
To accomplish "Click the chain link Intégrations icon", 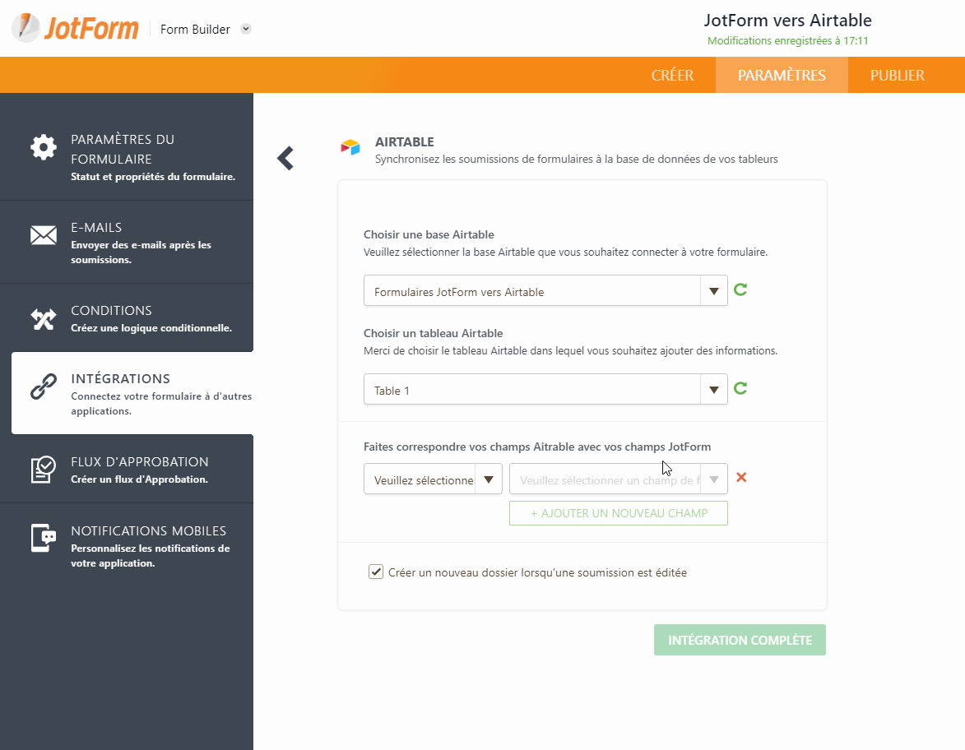I will pos(44,387).
